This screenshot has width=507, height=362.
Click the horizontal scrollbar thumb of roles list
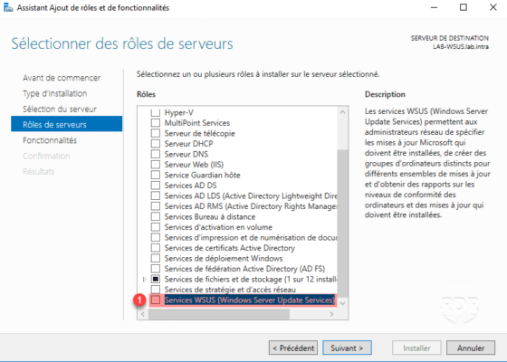tap(219, 314)
